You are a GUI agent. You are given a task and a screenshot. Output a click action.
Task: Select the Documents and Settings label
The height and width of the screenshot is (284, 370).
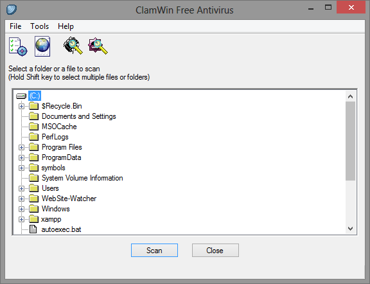(79, 116)
